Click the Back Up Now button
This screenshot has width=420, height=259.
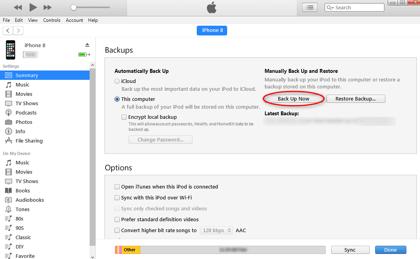(294, 99)
